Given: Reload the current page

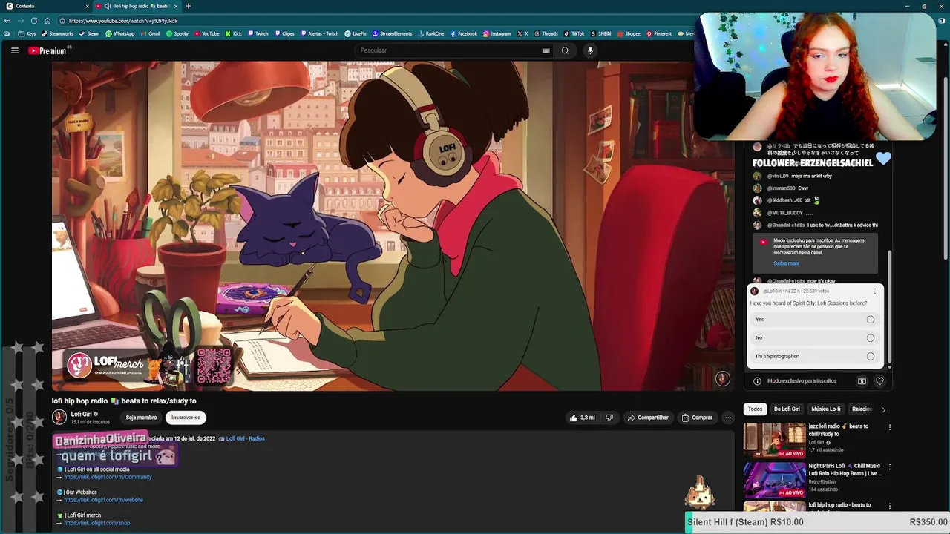Looking at the screenshot, I should click(x=34, y=21).
